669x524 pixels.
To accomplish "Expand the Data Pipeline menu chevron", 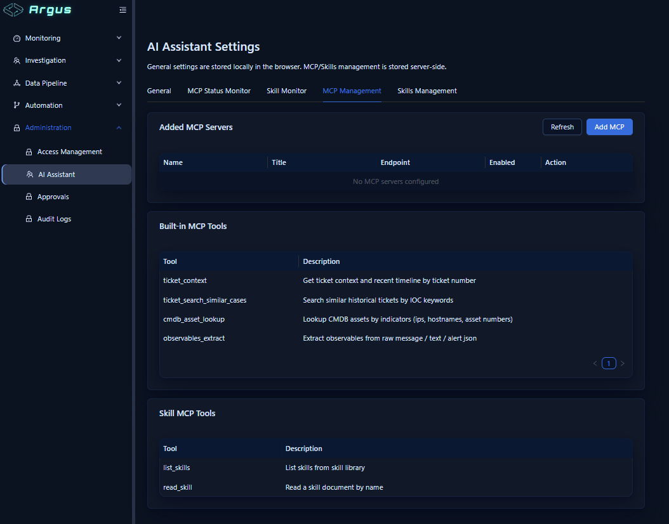I will pyautogui.click(x=119, y=82).
